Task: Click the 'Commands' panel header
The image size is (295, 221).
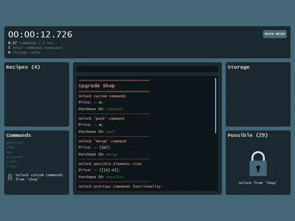Action: click(x=18, y=135)
